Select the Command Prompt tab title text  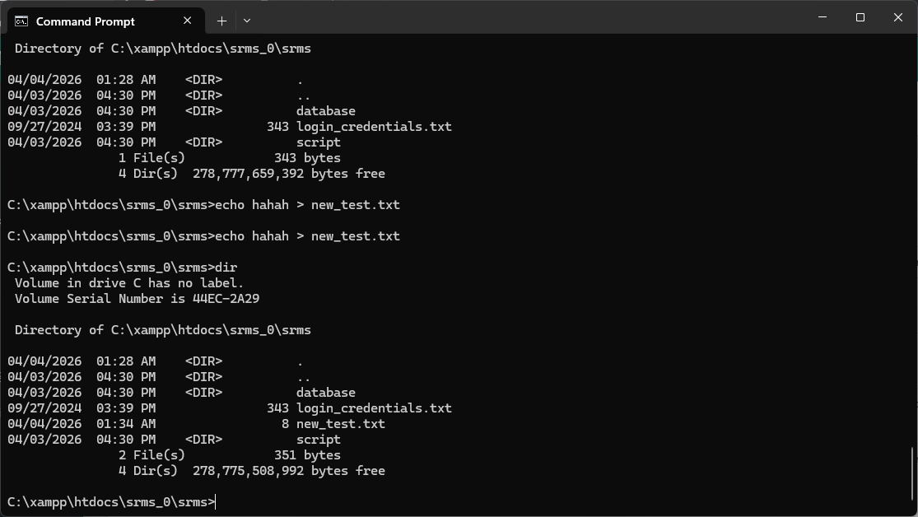85,21
